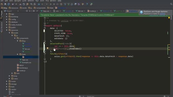Click the Find magnifier toolbar icon
The image size is (173, 97).
point(31,4)
